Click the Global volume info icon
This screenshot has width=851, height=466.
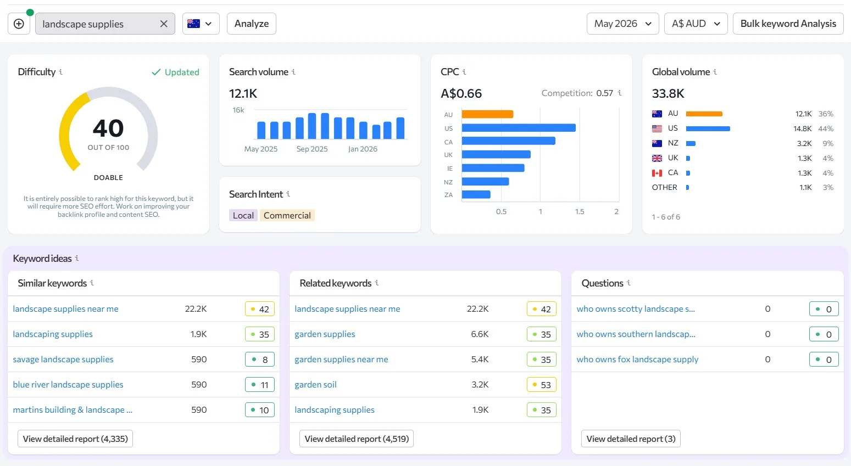[715, 72]
